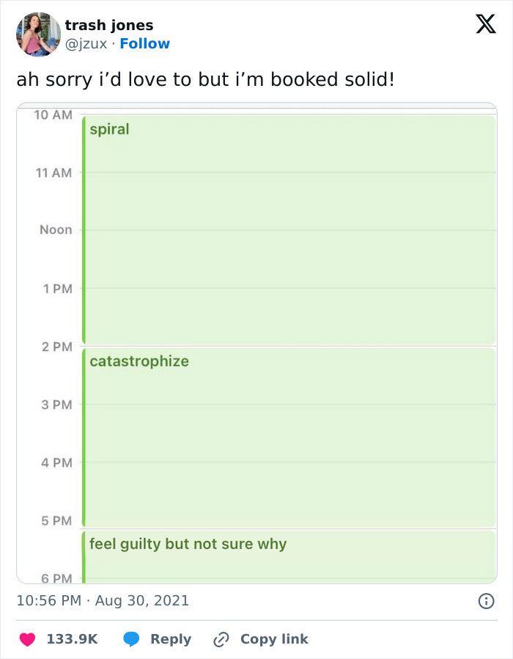Click the 133.9K likes count
The width and height of the screenshot is (513, 659).
[x=71, y=639]
